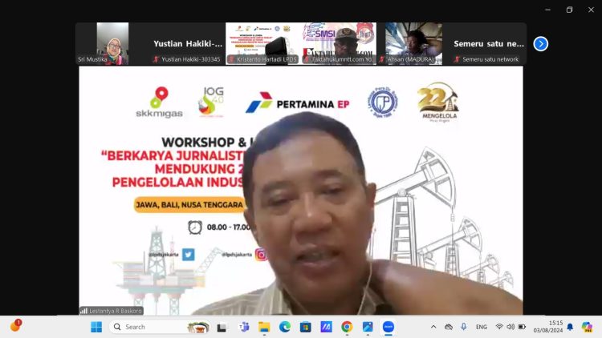Viewport: 602px width, 338px height.
Task: Click muted mic icon on Yustian Hakiki-303345
Action: pos(156,59)
